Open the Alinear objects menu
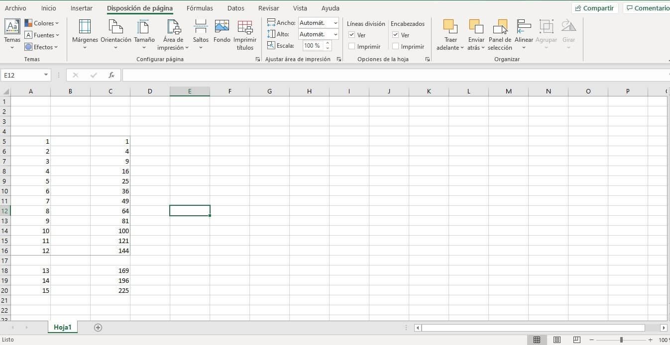 [524, 34]
